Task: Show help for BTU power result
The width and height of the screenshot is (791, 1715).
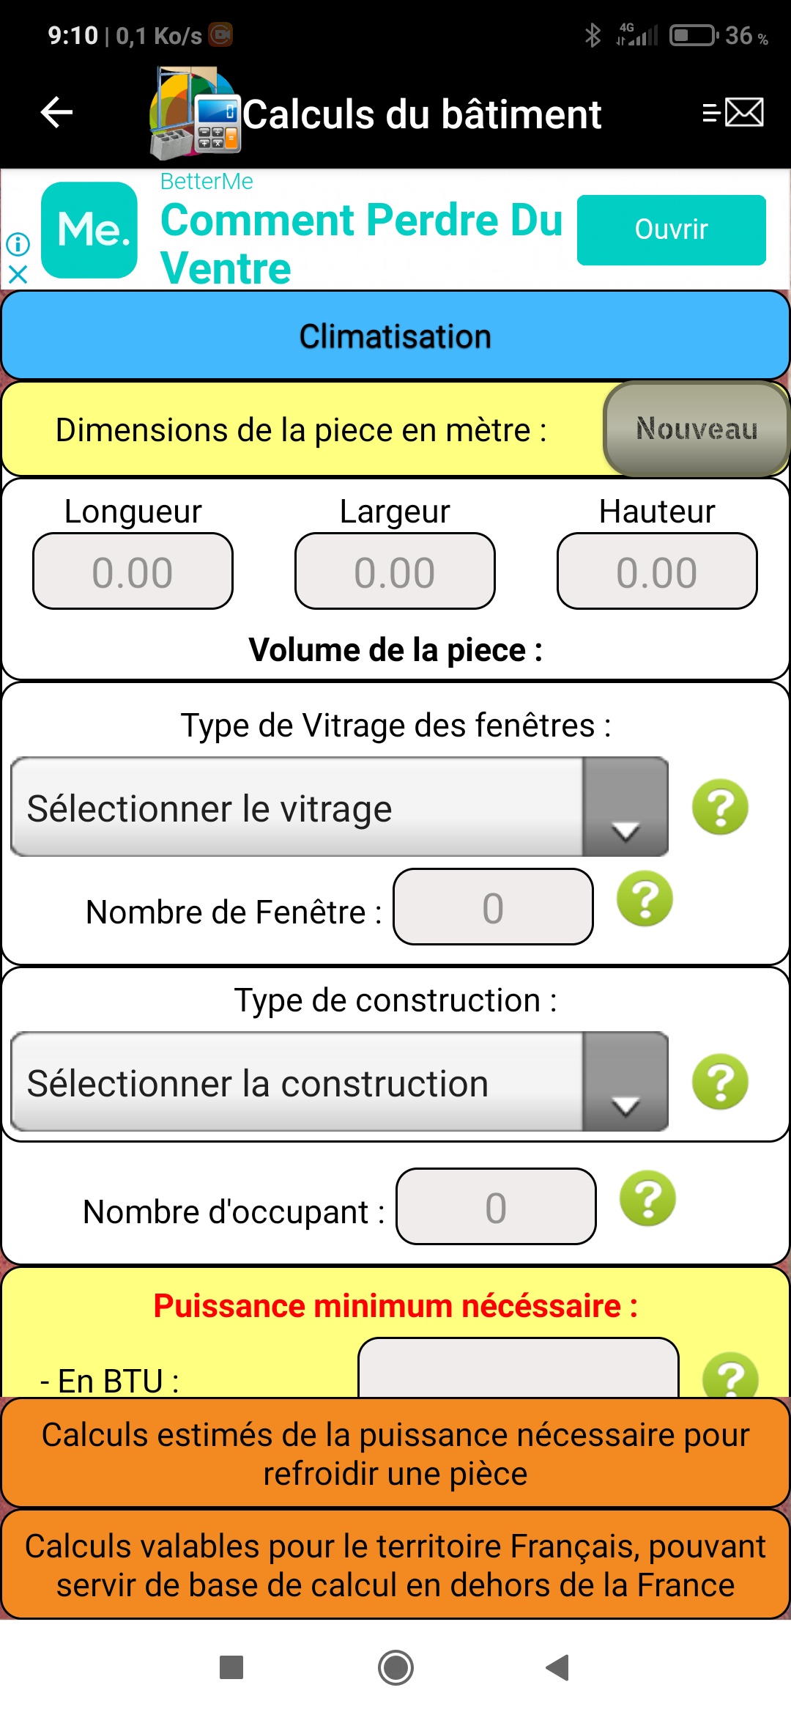Action: click(729, 1376)
